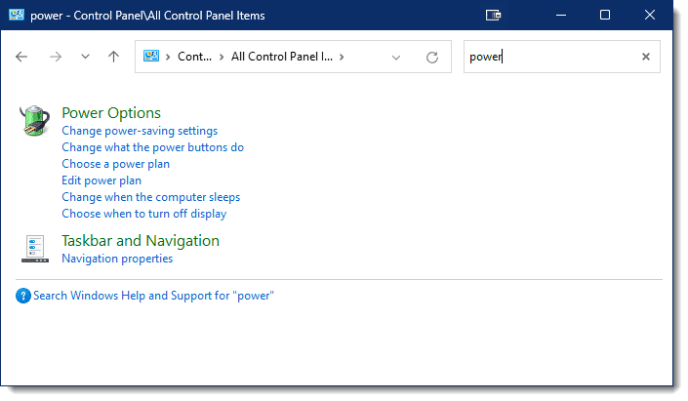Refresish the address bar view
The height and width of the screenshot is (401, 688).
coord(432,57)
